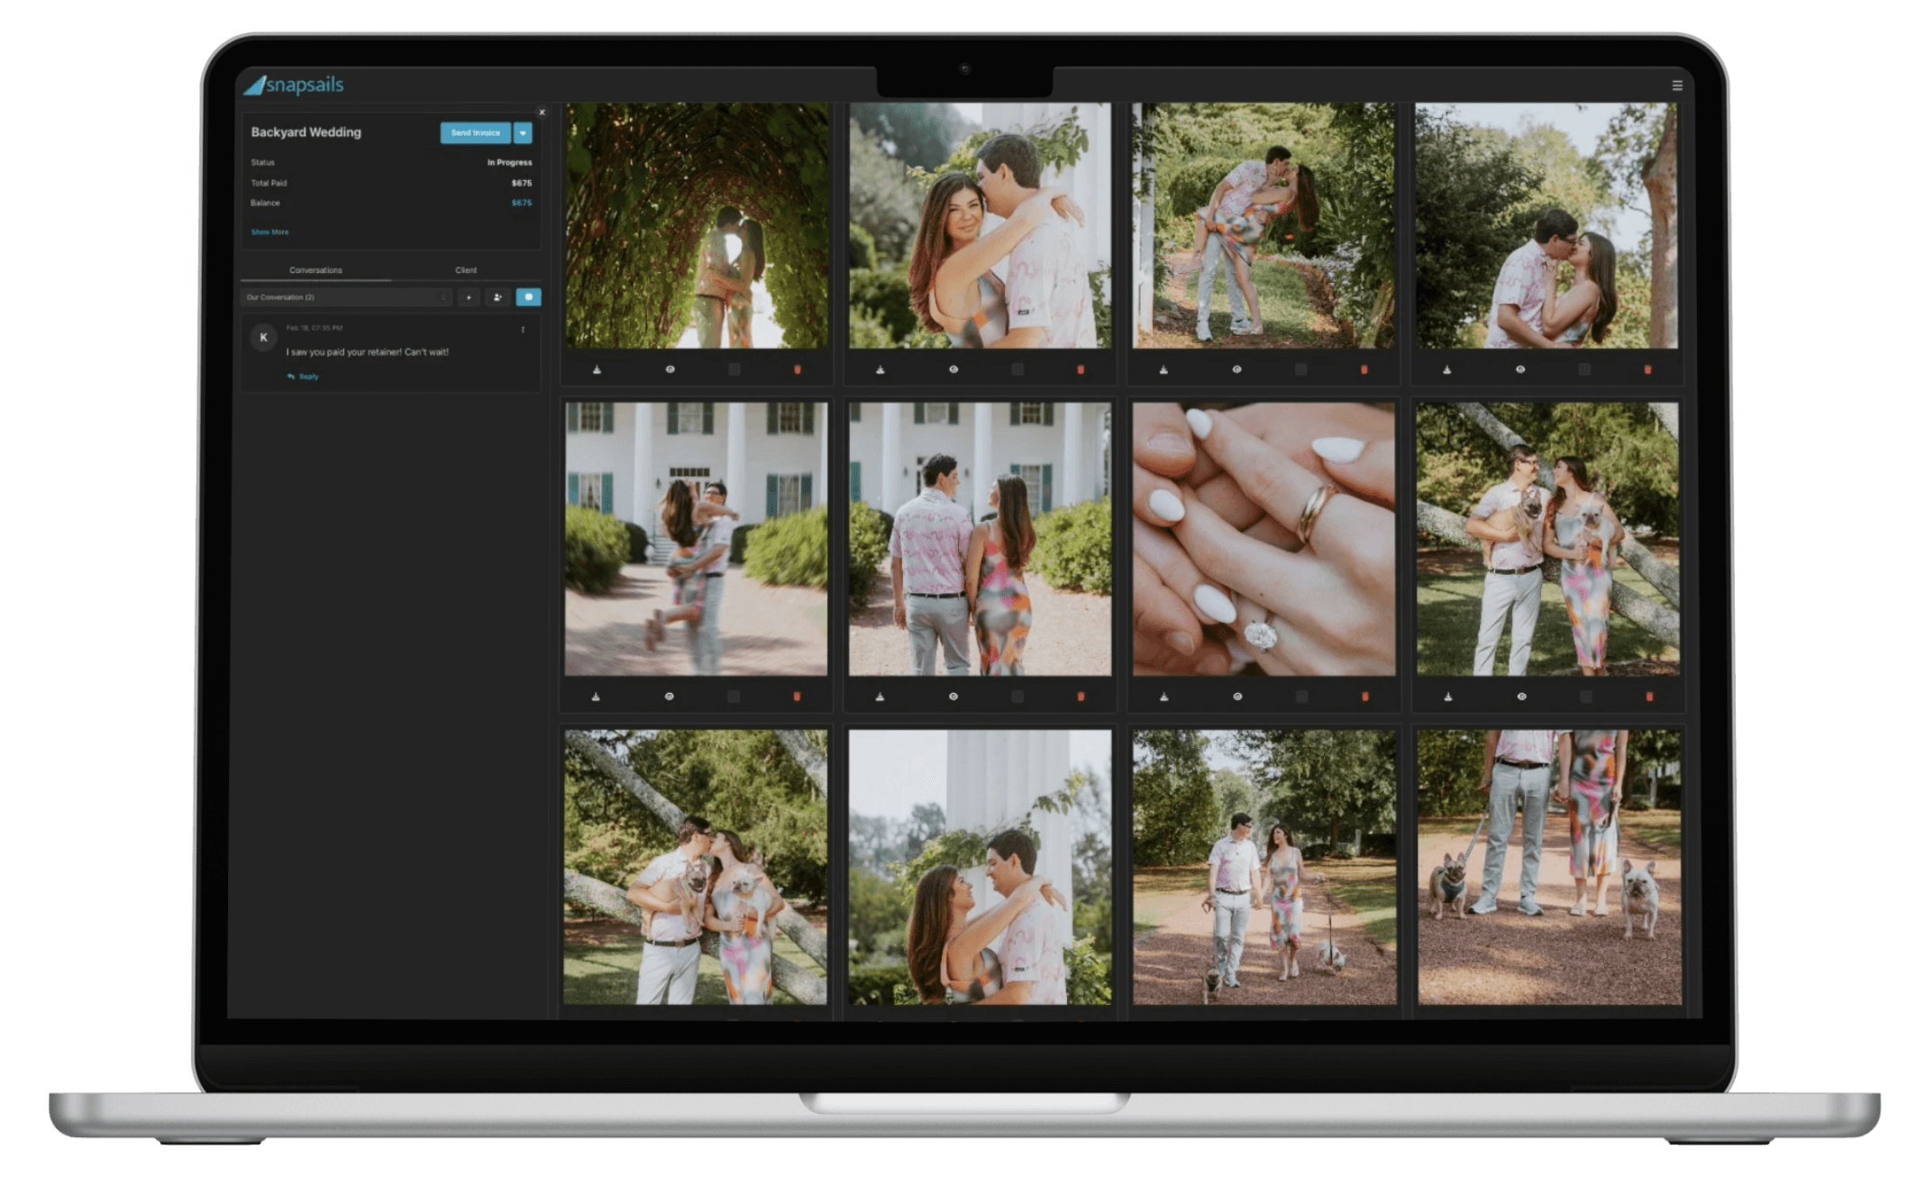Open the couple walking dogs photo thumbnail
This screenshot has width=1916, height=1186.
pyautogui.click(x=1264, y=867)
